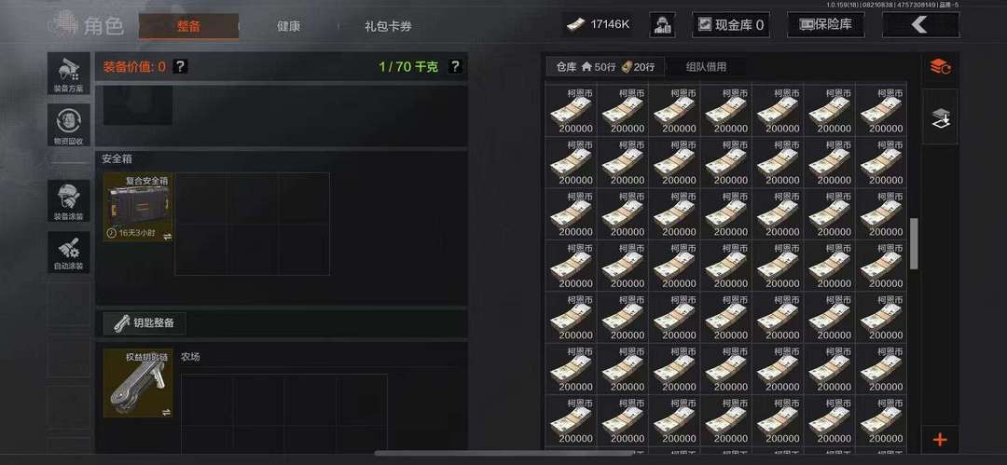
Task: Click the help icon next to 70 千克
Action: [x=455, y=66]
